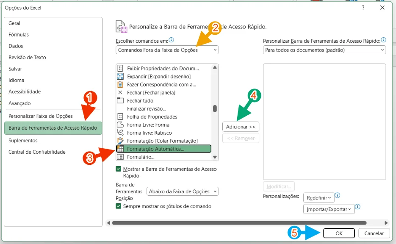Open Central de Confiabilidade category
This screenshot has height=244, width=396.
click(x=53, y=152)
